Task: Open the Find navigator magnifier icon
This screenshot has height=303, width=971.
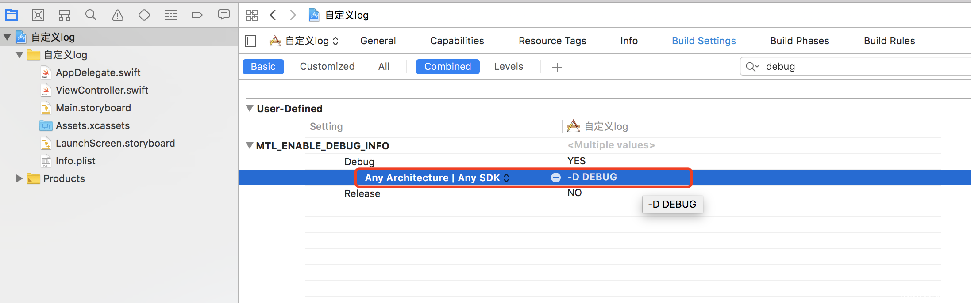Action: [91, 15]
